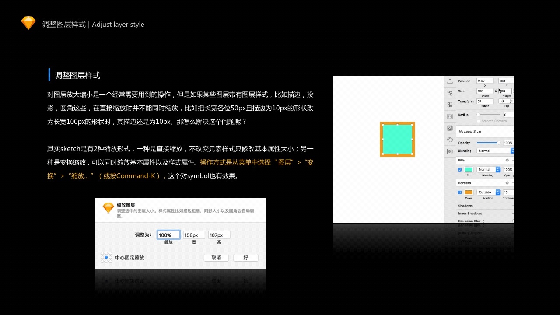The width and height of the screenshot is (560, 315).
Task: Click the Radius slider
Action: click(488, 115)
